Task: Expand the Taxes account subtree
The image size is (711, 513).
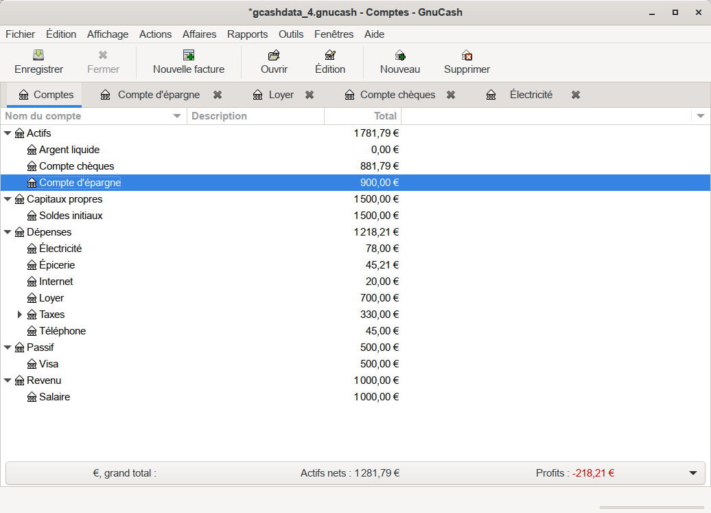Action: 20,315
